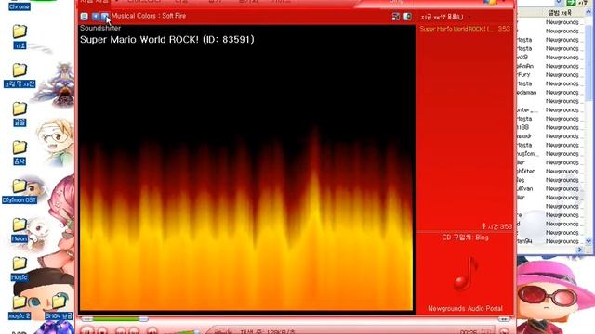The height and width of the screenshot is (334, 595).
Task: Click the Musical Colors : Soft Fire label
Action: point(149,16)
